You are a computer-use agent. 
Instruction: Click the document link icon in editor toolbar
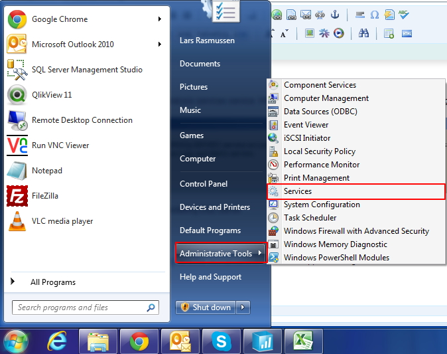(291, 15)
